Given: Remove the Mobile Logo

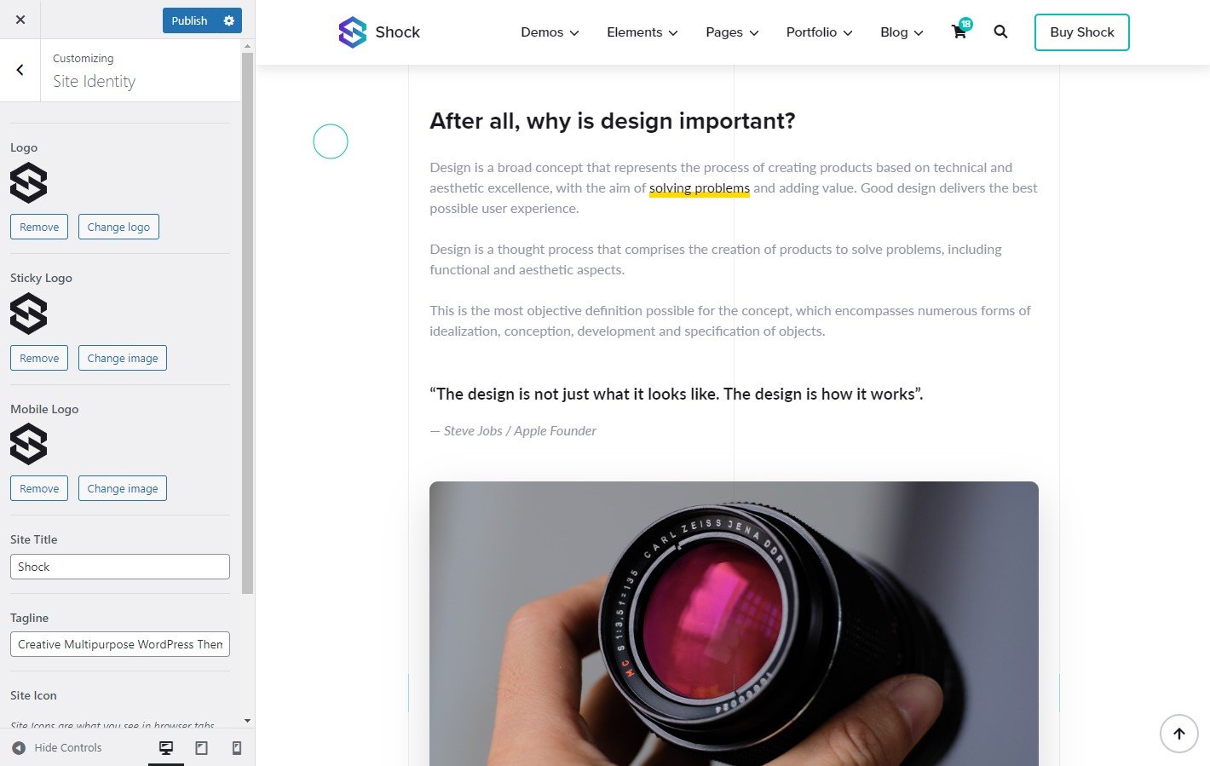Looking at the screenshot, I should pos(39,488).
